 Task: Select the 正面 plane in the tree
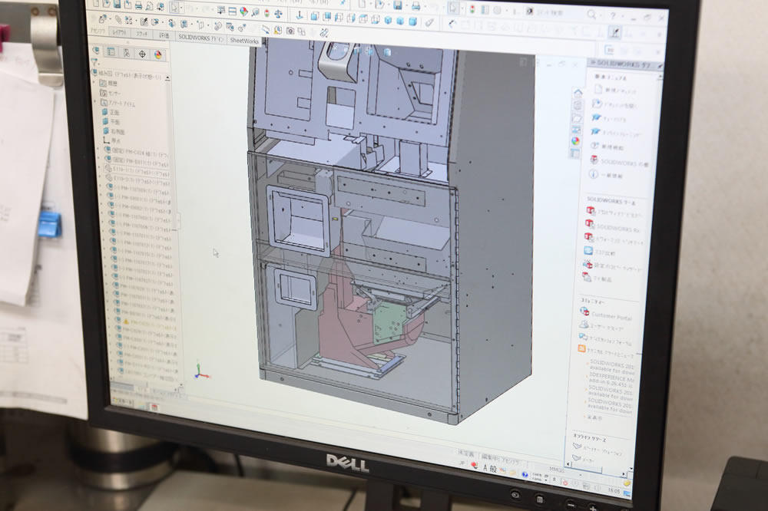click(x=111, y=112)
